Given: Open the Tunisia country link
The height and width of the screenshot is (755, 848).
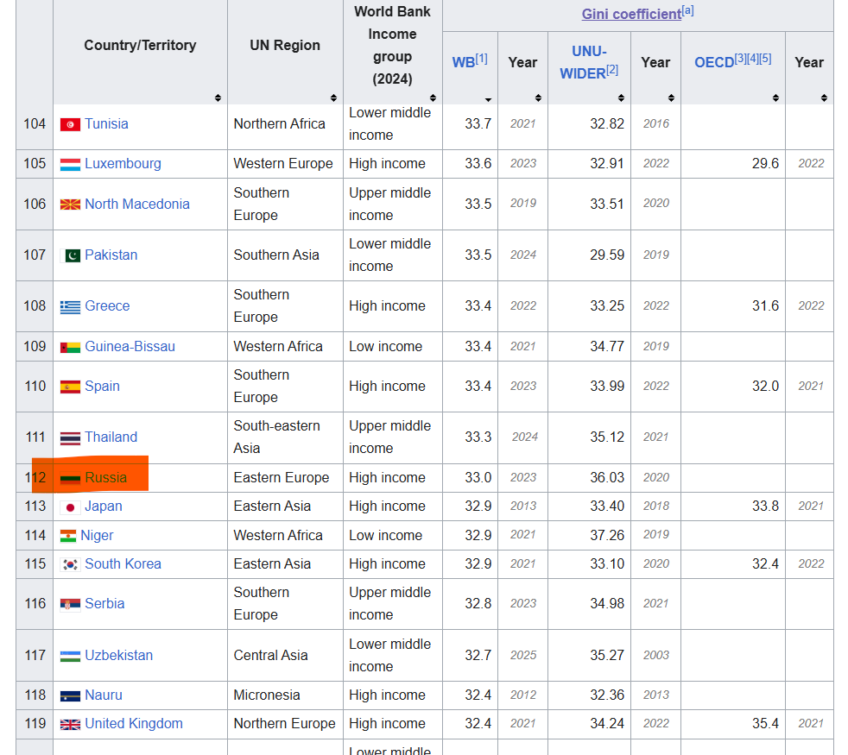Looking at the screenshot, I should point(106,123).
